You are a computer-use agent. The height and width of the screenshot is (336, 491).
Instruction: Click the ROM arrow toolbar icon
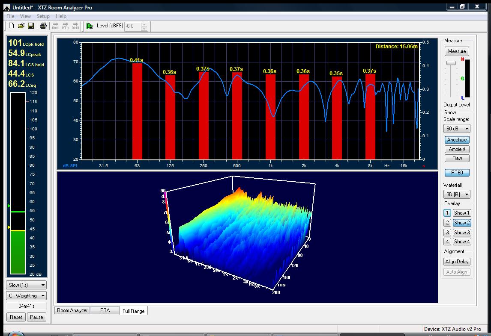pos(55,26)
